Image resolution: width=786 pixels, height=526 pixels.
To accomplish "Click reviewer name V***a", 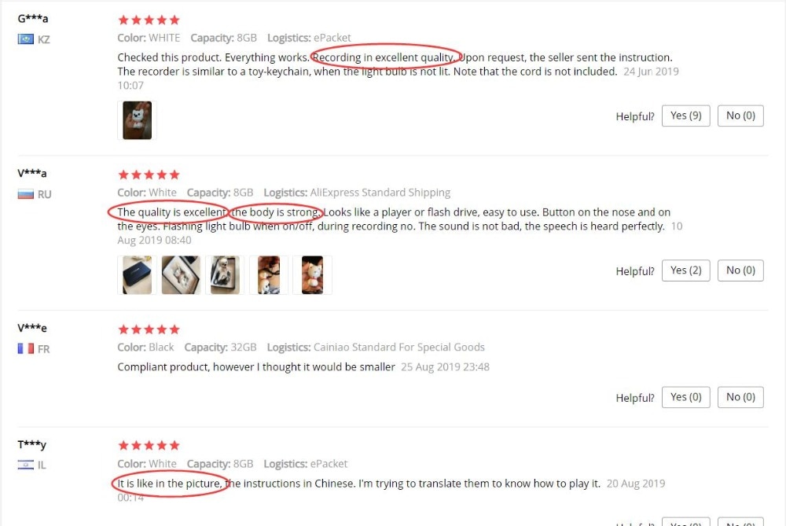I will (32, 174).
